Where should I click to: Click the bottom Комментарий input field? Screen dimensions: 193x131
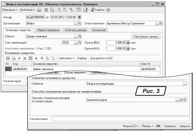(x=121, y=119)
